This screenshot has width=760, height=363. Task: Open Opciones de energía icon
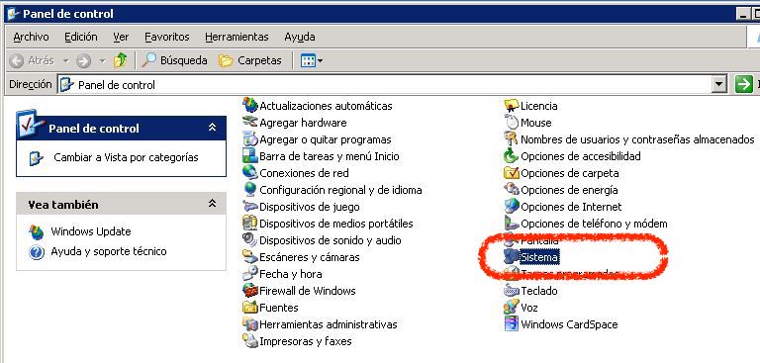[x=512, y=190]
